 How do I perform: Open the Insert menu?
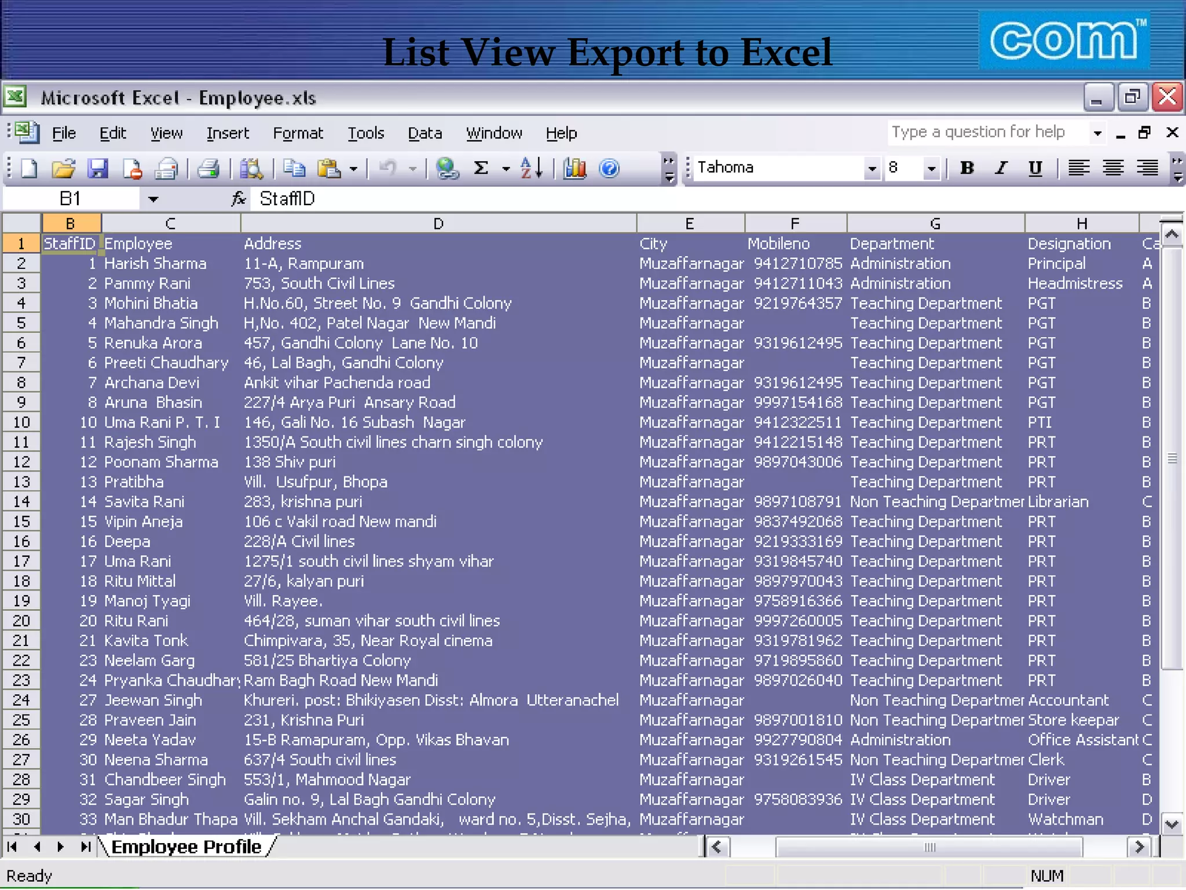coord(228,133)
